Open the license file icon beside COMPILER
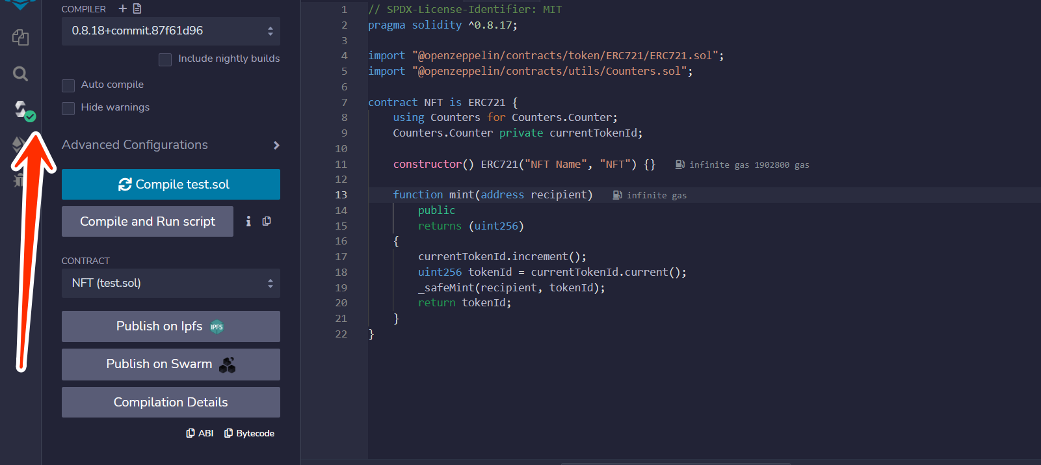 pos(137,8)
